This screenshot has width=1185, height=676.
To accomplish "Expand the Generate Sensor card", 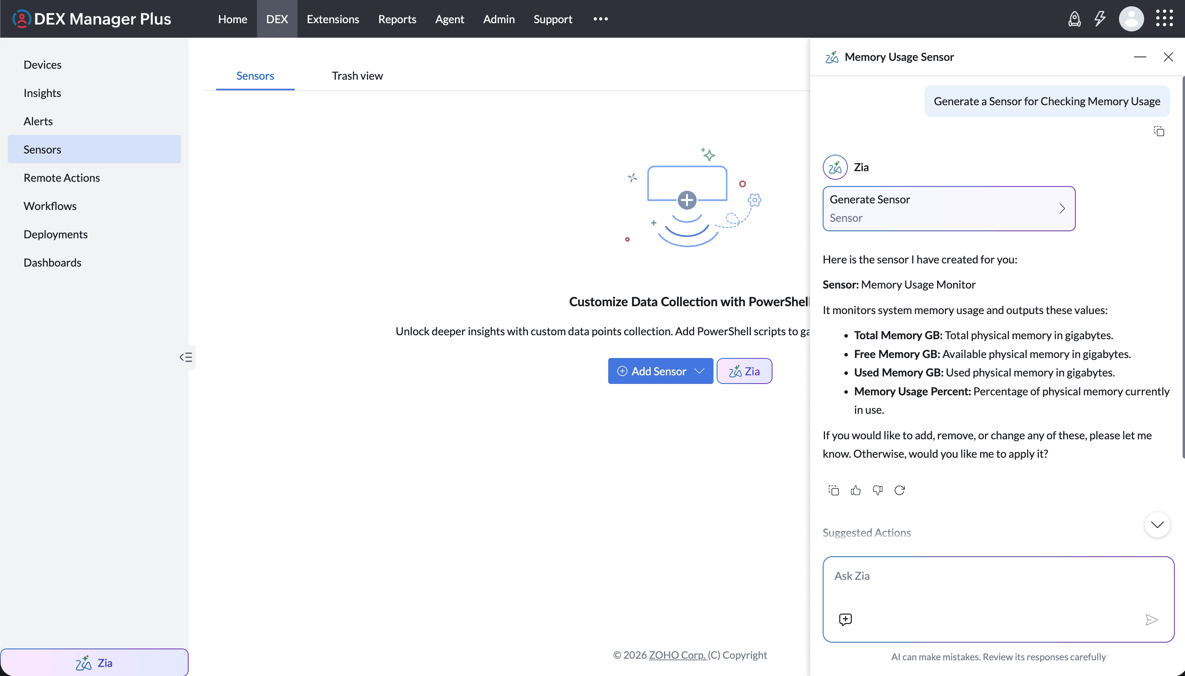I will [949, 208].
